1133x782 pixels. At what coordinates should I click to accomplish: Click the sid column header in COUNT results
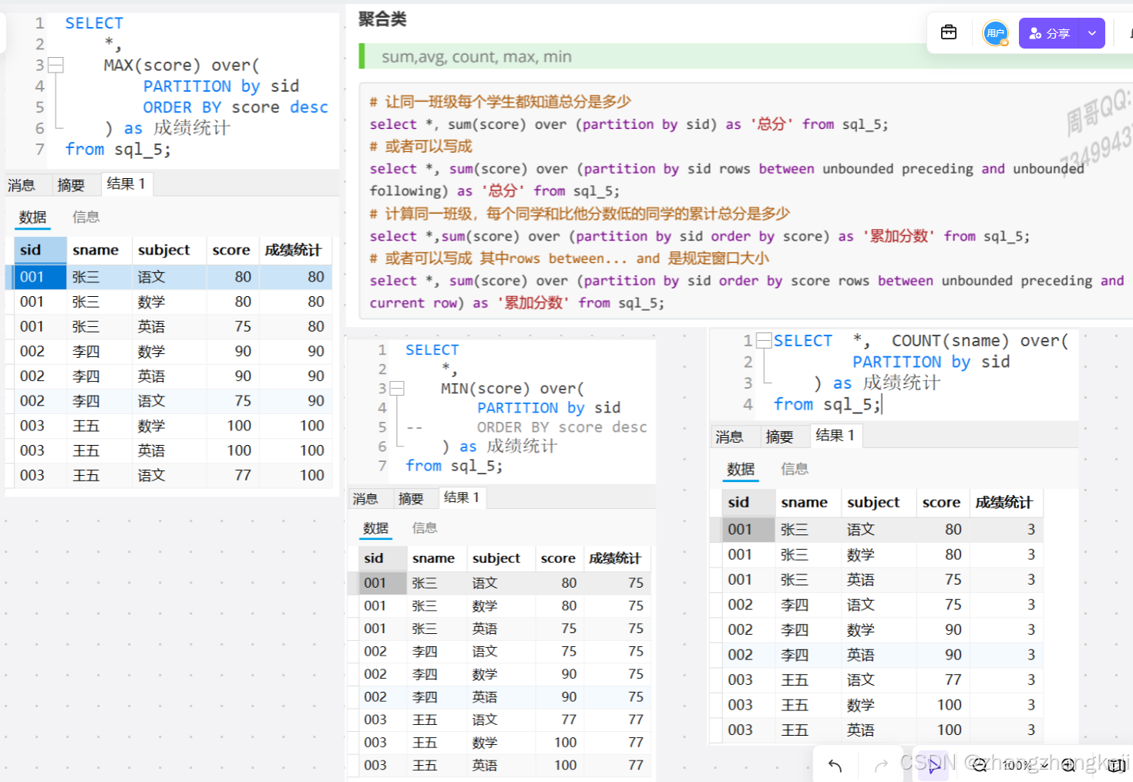tap(748, 502)
